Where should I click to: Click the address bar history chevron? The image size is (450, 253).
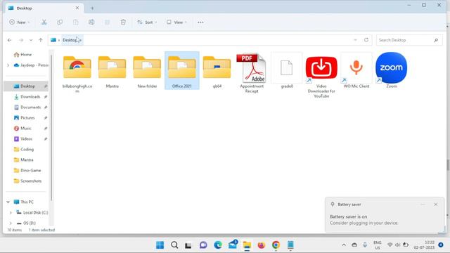point(355,40)
